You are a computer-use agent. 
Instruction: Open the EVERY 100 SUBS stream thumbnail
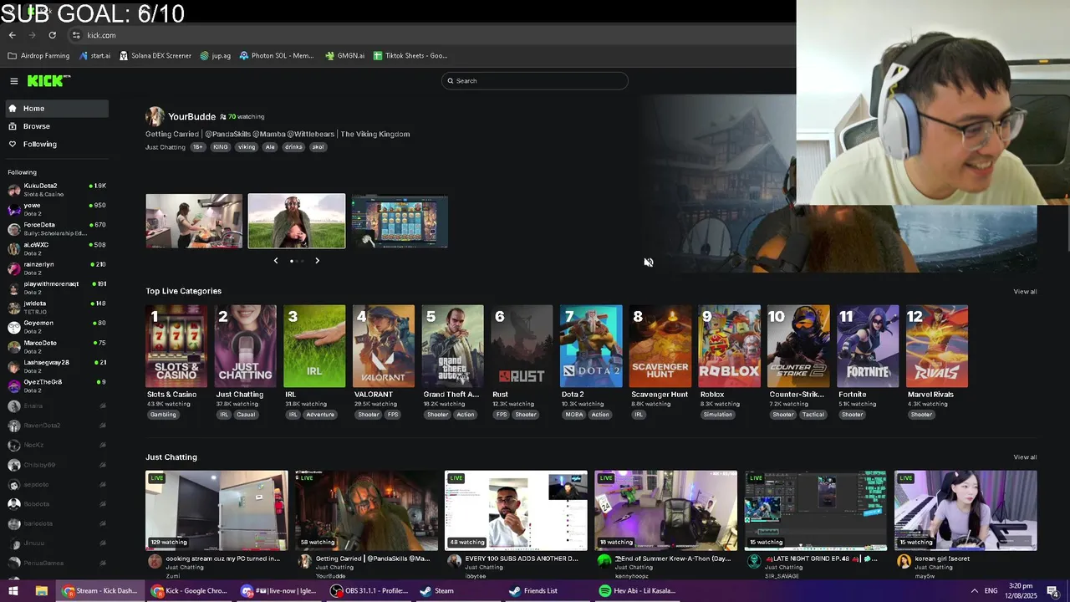coord(516,510)
